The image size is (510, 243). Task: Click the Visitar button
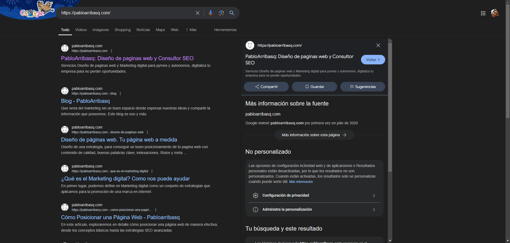[x=373, y=60]
